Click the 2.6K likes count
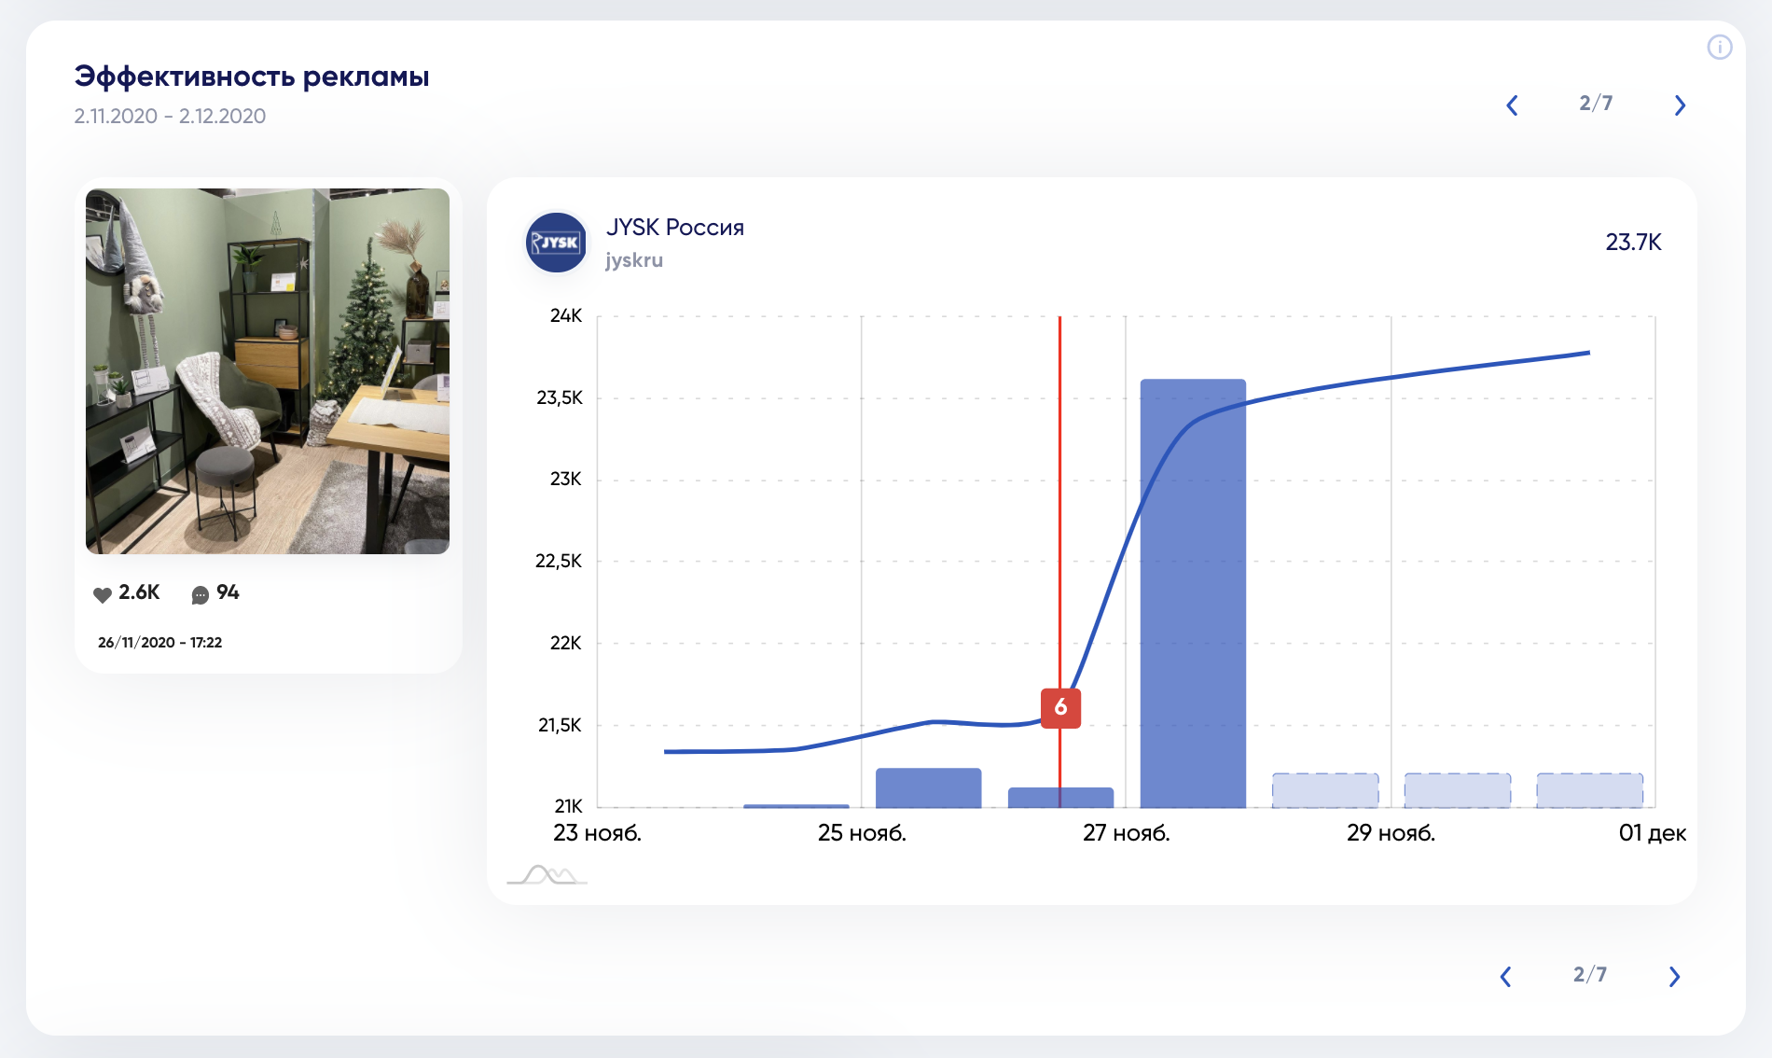Screen dimensions: 1772x1058 pyautogui.click(x=139, y=592)
